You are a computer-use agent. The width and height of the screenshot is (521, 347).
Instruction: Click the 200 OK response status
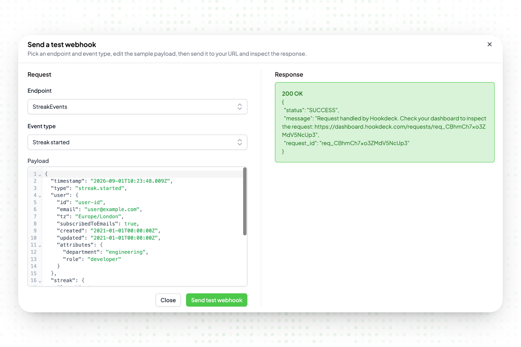pyautogui.click(x=292, y=94)
